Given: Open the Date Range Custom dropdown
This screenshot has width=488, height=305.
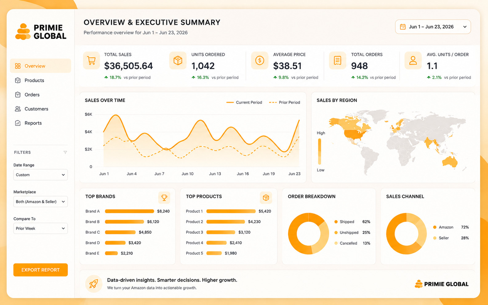Looking at the screenshot, I should pyautogui.click(x=41, y=175).
